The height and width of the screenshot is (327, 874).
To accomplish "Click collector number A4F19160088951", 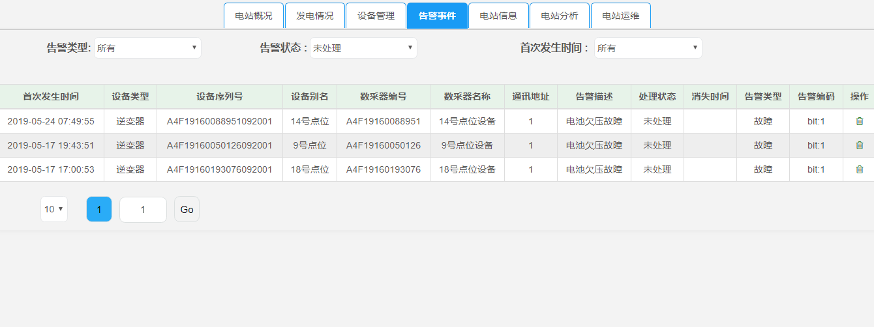I will click(384, 121).
